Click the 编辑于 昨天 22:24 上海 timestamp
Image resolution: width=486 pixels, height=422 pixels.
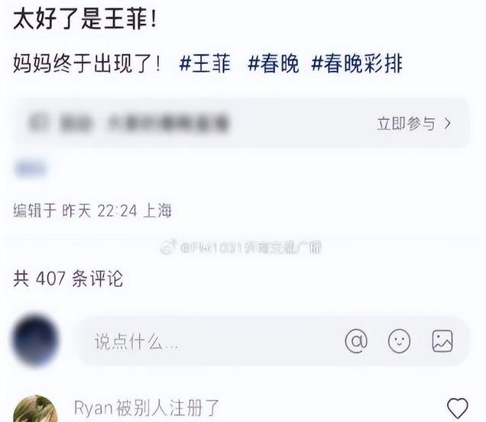(92, 211)
